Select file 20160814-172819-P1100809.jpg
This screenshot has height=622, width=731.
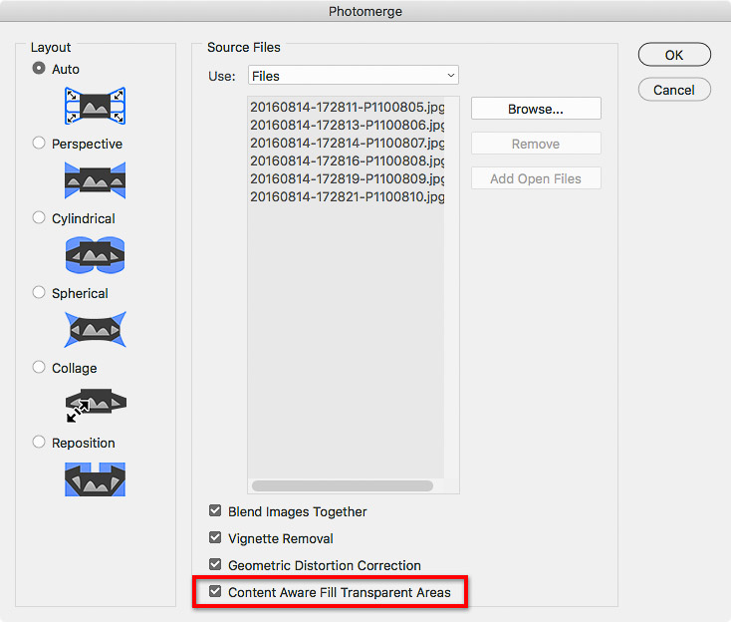[x=347, y=178]
